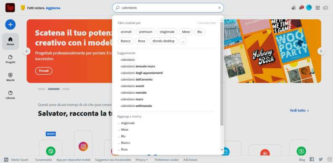The width and height of the screenshot is (333, 163).
Task: Choose the Instagram template icon
Action: coord(83,147)
